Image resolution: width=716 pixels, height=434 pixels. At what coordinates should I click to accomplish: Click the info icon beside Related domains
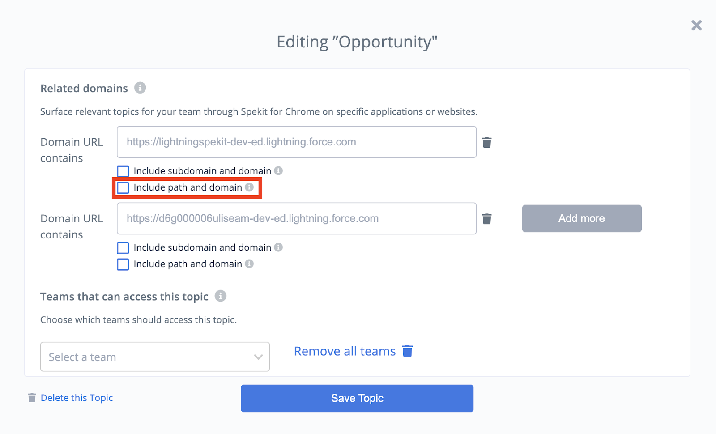click(140, 88)
